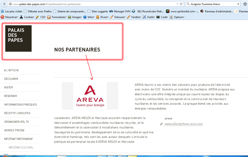Screen dimensions: 248x157
Task: Open Entourer developer toolbar menu
Action: tap(118, 17)
